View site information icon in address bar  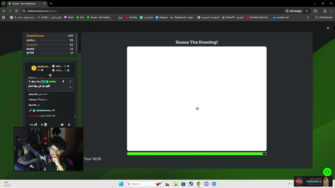[24, 11]
